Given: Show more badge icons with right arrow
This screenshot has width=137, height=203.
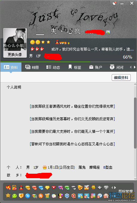Looking at the screenshot, I should pyautogui.click(x=115, y=187).
